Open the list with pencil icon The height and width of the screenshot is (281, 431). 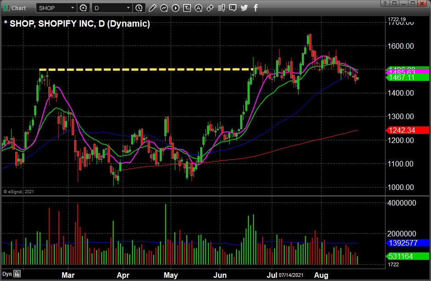221,8
